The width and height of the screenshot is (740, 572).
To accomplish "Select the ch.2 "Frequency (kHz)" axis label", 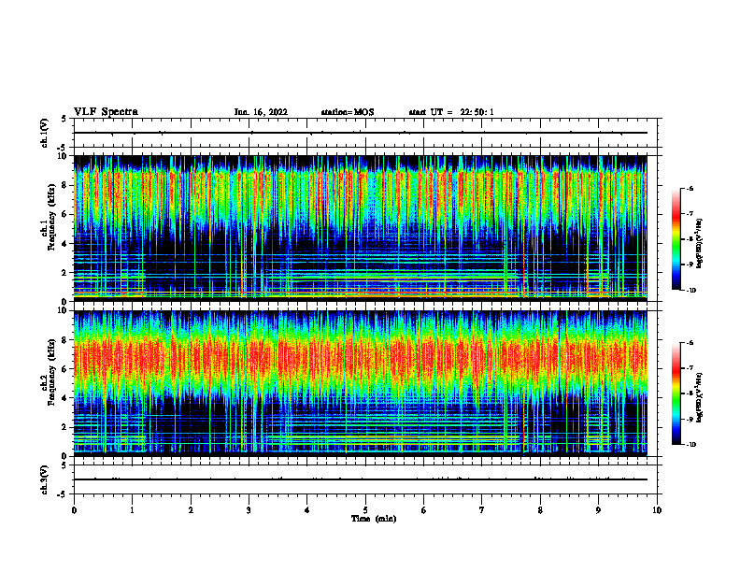I will click(x=51, y=371).
